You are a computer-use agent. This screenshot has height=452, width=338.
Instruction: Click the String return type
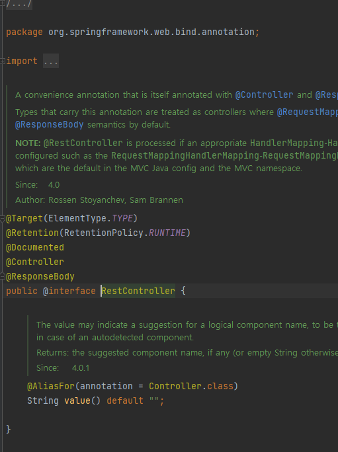pos(43,400)
